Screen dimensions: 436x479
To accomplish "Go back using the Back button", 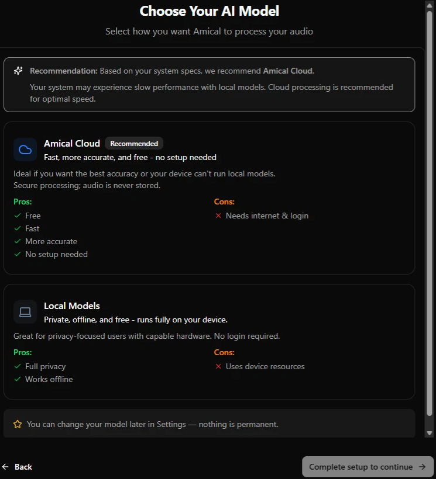I will tap(17, 467).
